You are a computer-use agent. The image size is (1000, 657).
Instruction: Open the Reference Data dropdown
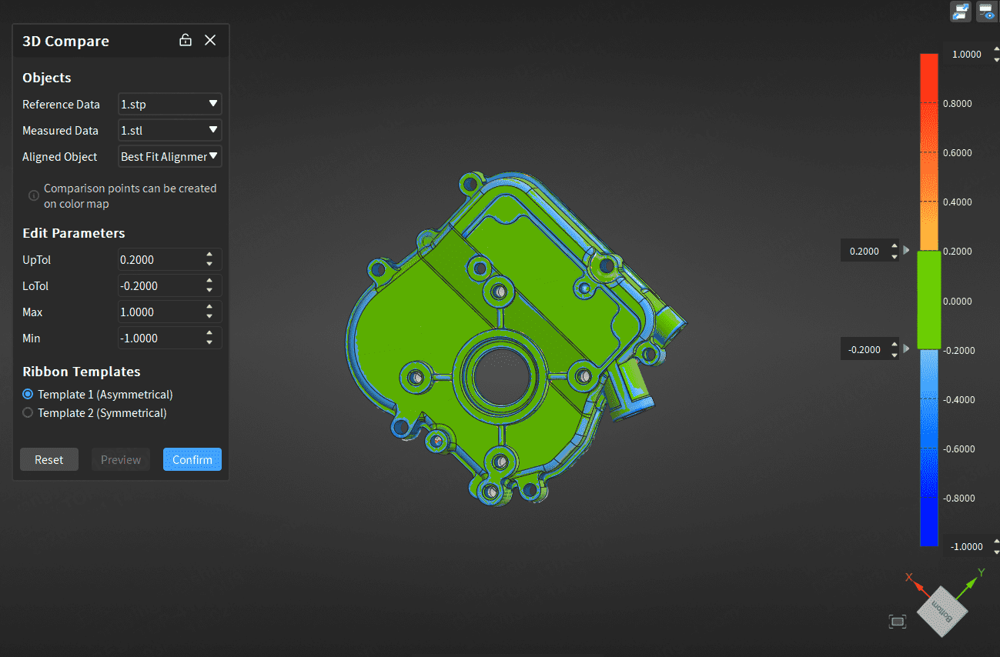170,104
